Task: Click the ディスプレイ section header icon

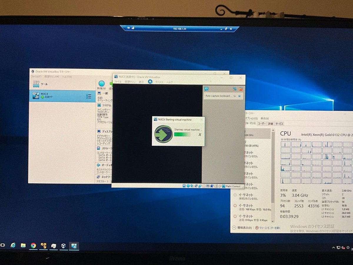Action: 99,131
